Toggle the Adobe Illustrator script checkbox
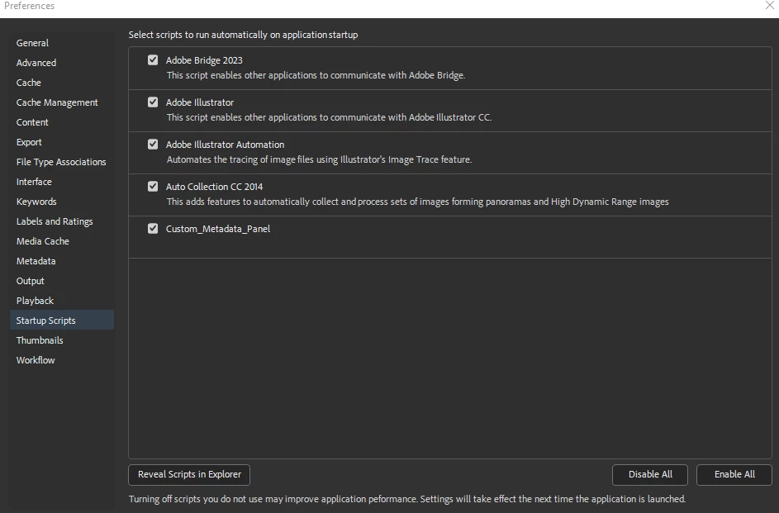779x513 pixels. pyautogui.click(x=153, y=102)
